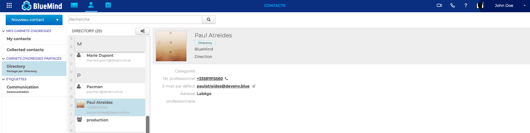Collapse Mes carnets d'adresses section

(x=3, y=31)
